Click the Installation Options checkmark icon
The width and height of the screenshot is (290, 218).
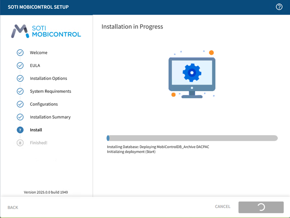click(20, 79)
